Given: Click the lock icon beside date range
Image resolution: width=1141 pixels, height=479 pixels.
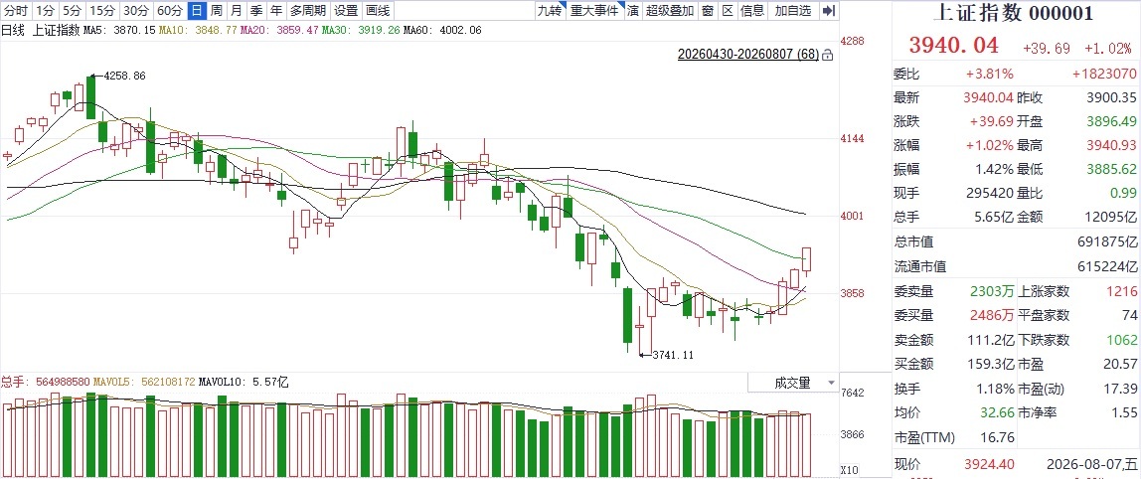Looking at the screenshot, I should click(827, 55).
